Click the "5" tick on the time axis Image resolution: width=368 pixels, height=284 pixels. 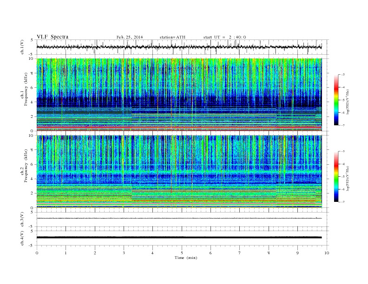pyautogui.click(x=182, y=253)
